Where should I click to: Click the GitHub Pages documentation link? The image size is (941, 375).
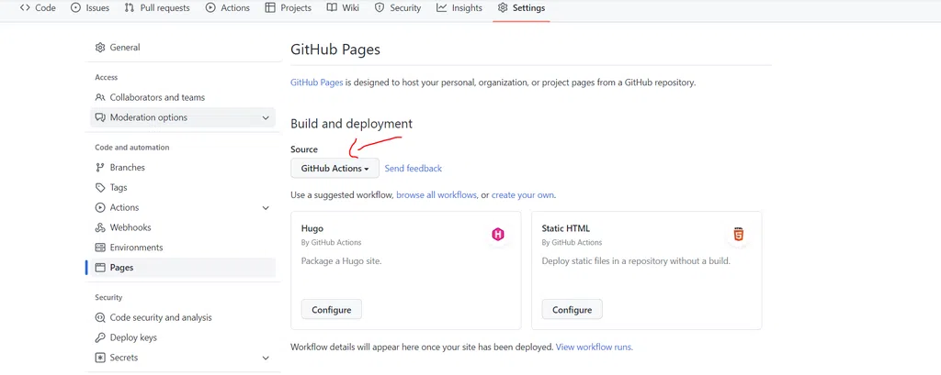(x=317, y=83)
